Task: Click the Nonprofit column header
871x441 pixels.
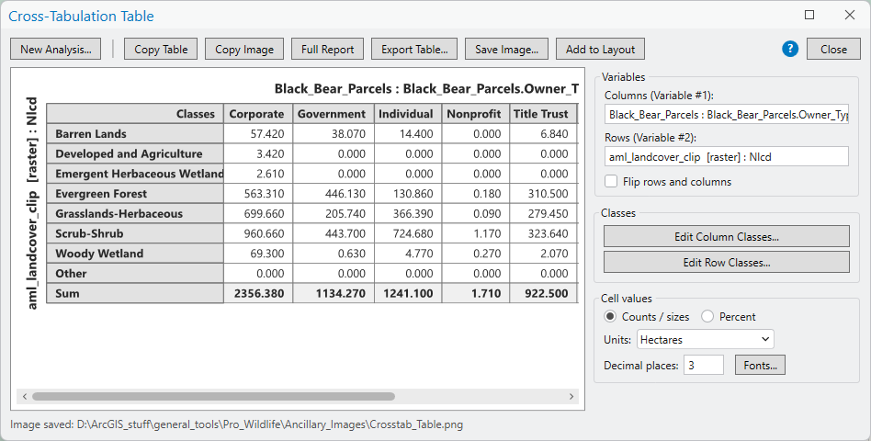Action: click(474, 114)
